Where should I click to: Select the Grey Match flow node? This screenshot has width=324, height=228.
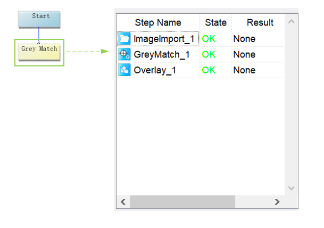click(x=39, y=52)
